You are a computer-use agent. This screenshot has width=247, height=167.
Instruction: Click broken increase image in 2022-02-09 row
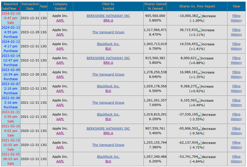(199, 100)
